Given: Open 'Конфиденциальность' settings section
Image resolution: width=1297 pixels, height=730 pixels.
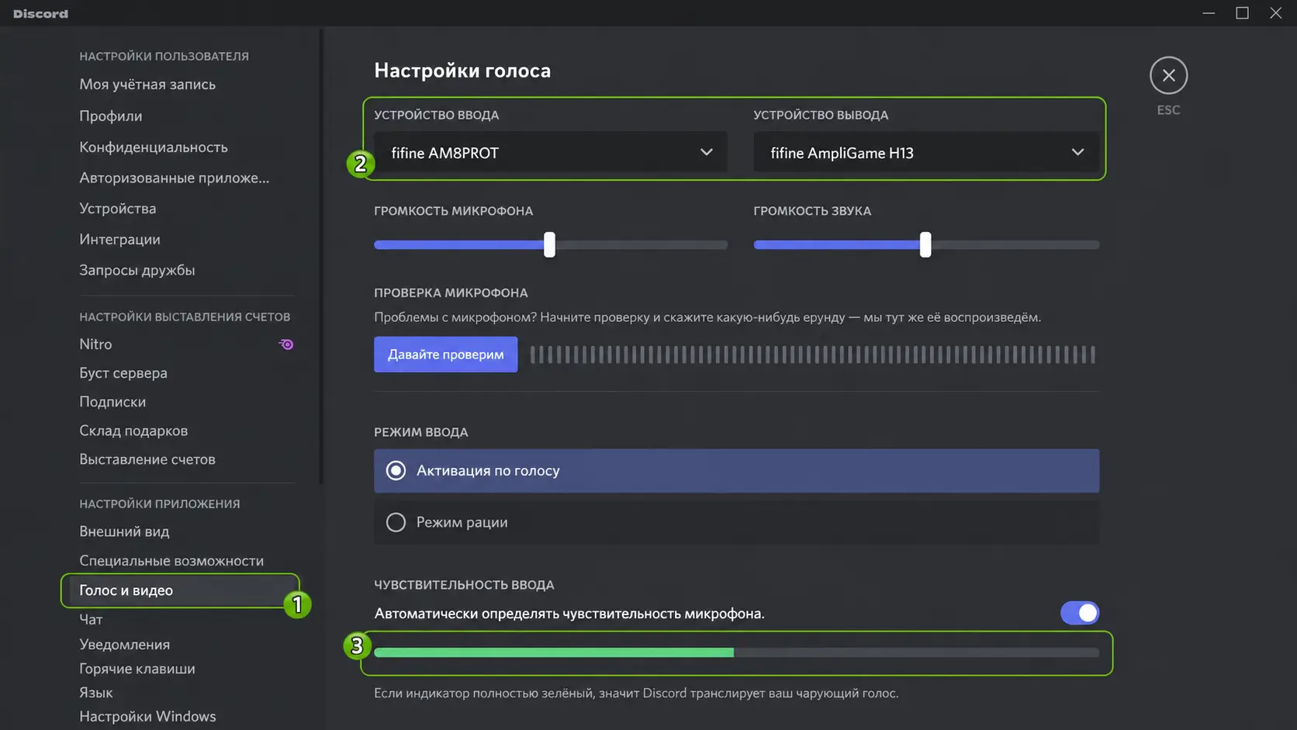Looking at the screenshot, I should coord(154,147).
